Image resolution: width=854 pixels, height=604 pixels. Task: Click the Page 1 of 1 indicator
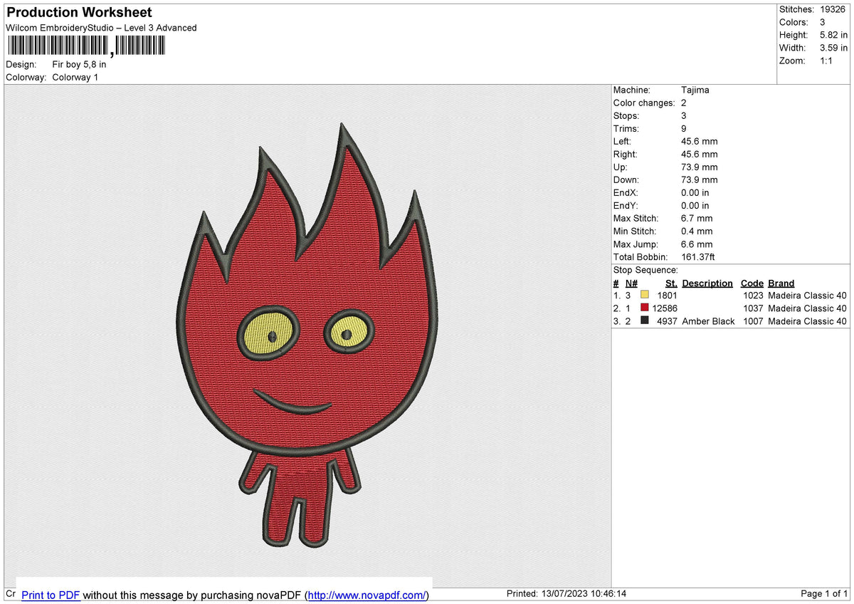click(x=824, y=594)
